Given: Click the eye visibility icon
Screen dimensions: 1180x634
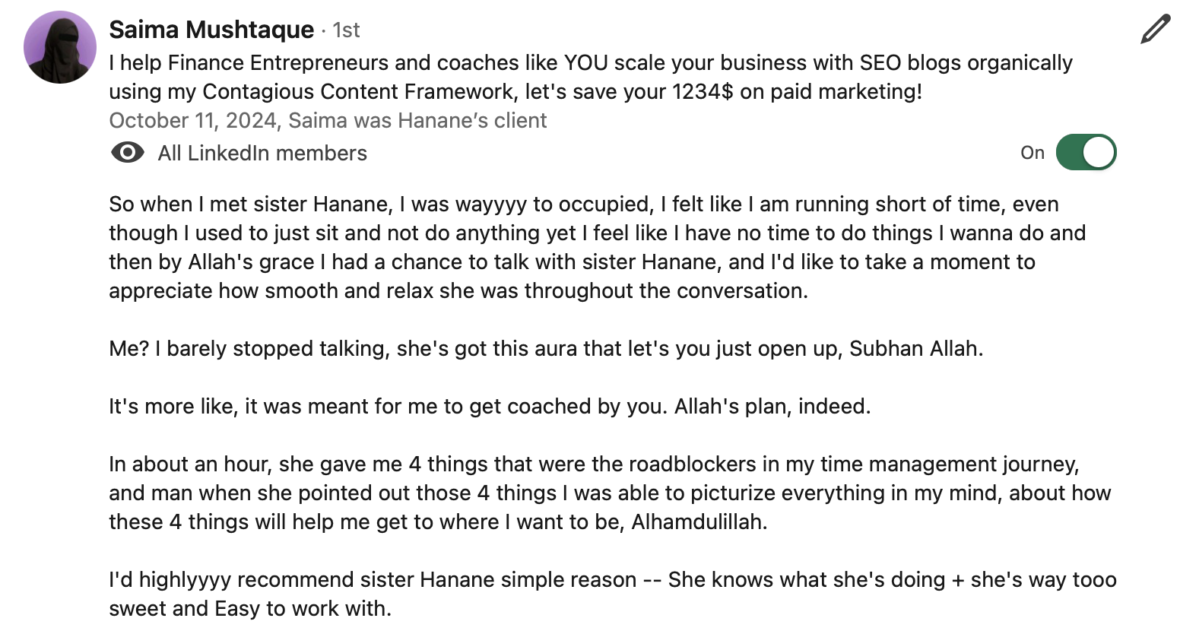Looking at the screenshot, I should pyautogui.click(x=127, y=153).
